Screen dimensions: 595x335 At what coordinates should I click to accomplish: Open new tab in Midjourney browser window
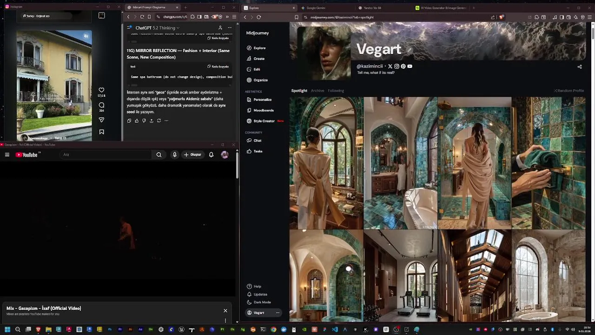pos(474,8)
